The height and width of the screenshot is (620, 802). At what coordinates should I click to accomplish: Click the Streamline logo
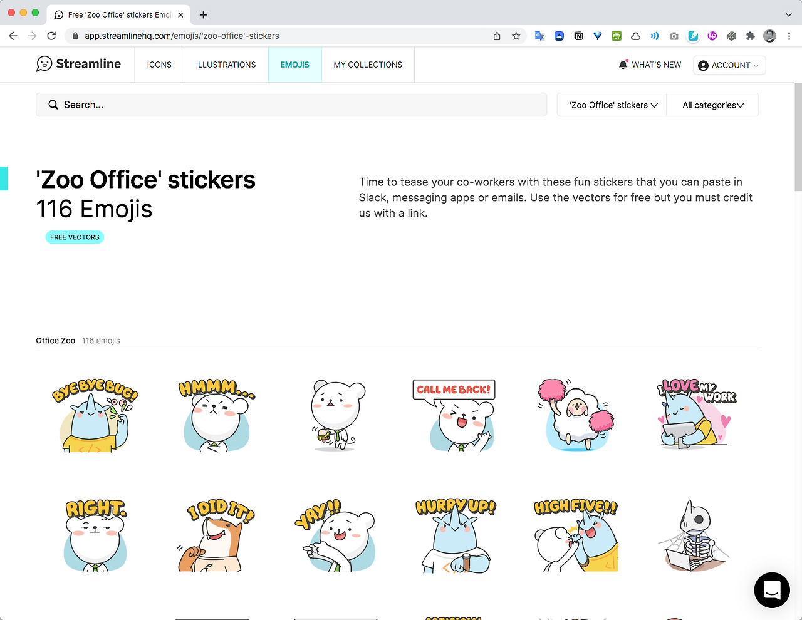pos(78,64)
